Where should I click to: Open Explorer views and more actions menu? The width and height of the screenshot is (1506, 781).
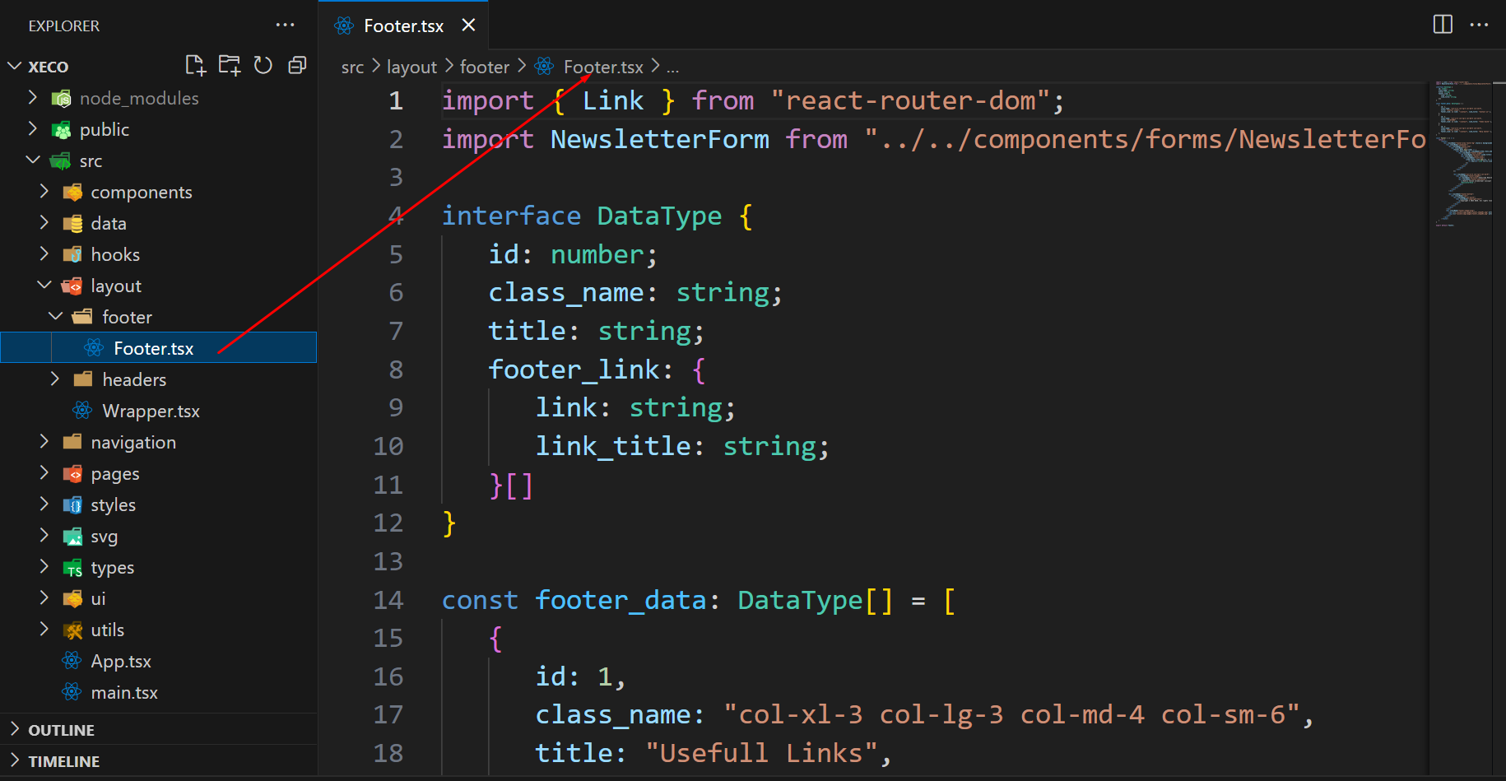285,26
